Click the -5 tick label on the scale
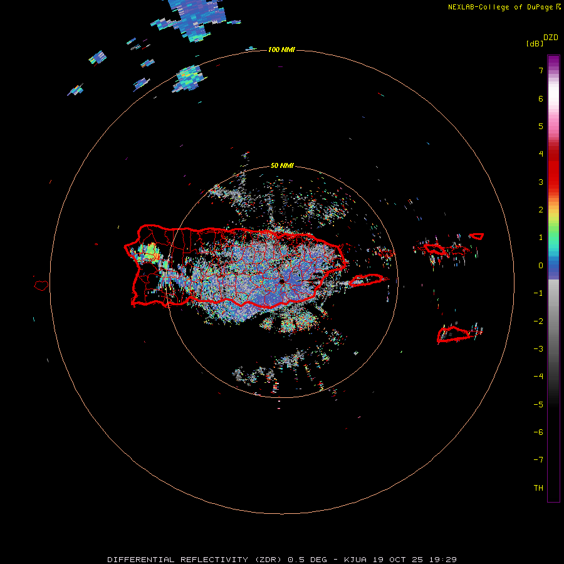Image resolution: width=564 pixels, height=564 pixels. 538,405
